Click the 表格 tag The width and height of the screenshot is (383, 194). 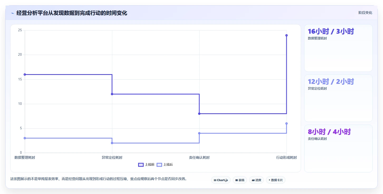point(240,180)
